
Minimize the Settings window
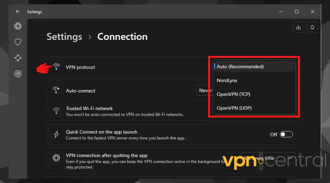tap(281, 12)
